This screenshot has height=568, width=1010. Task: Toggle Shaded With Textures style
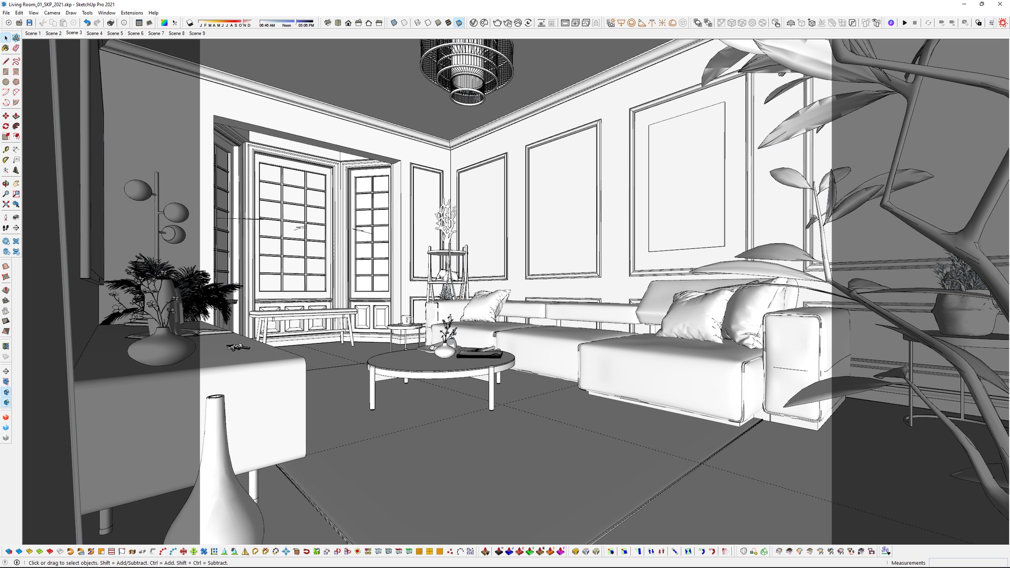click(448, 23)
